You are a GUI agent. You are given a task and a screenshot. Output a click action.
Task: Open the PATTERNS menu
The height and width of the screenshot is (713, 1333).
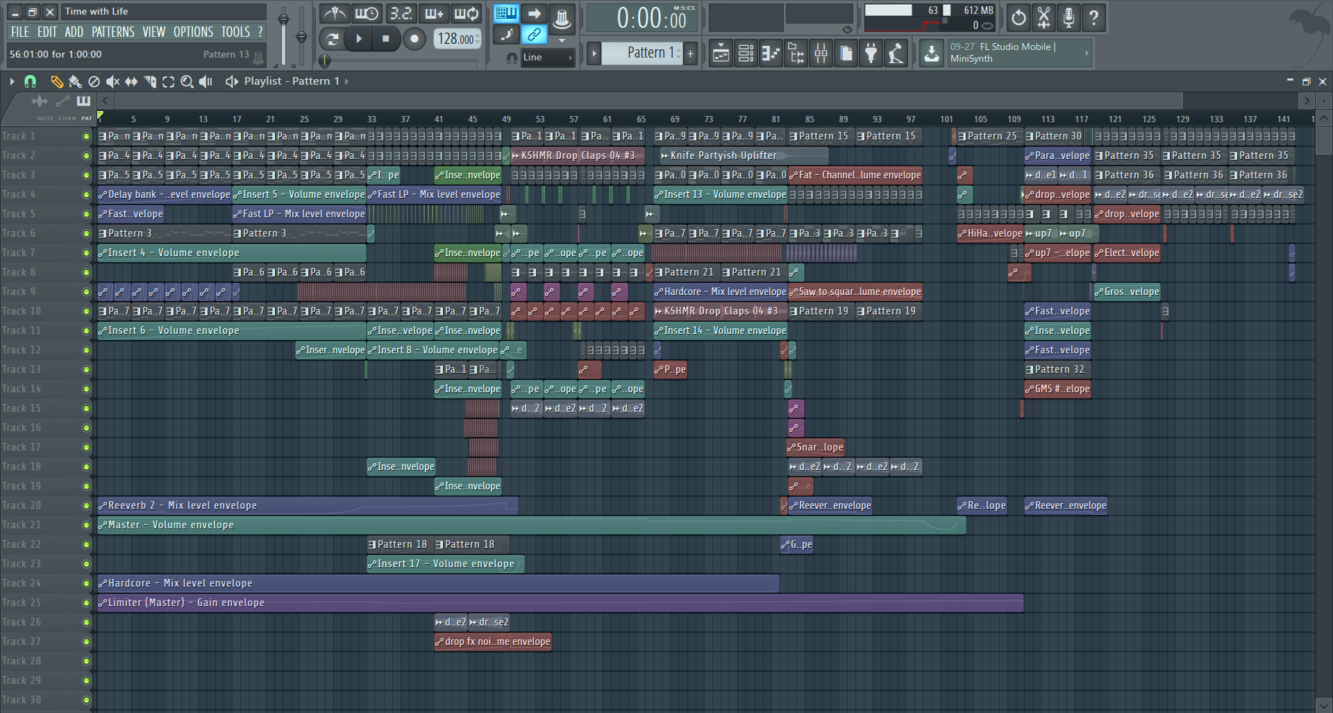click(x=113, y=32)
